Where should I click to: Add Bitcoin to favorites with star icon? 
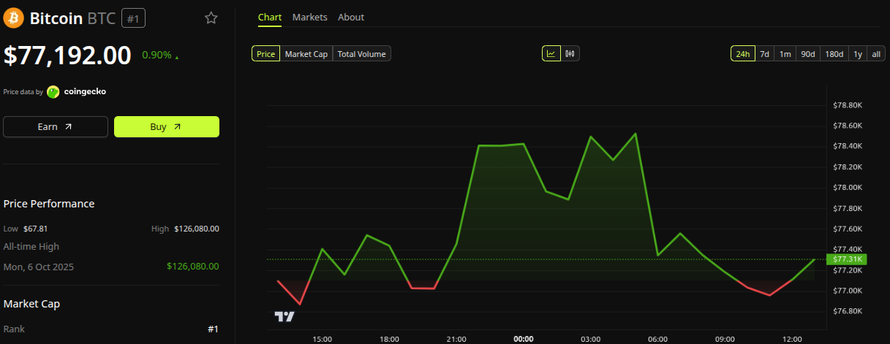(x=211, y=18)
